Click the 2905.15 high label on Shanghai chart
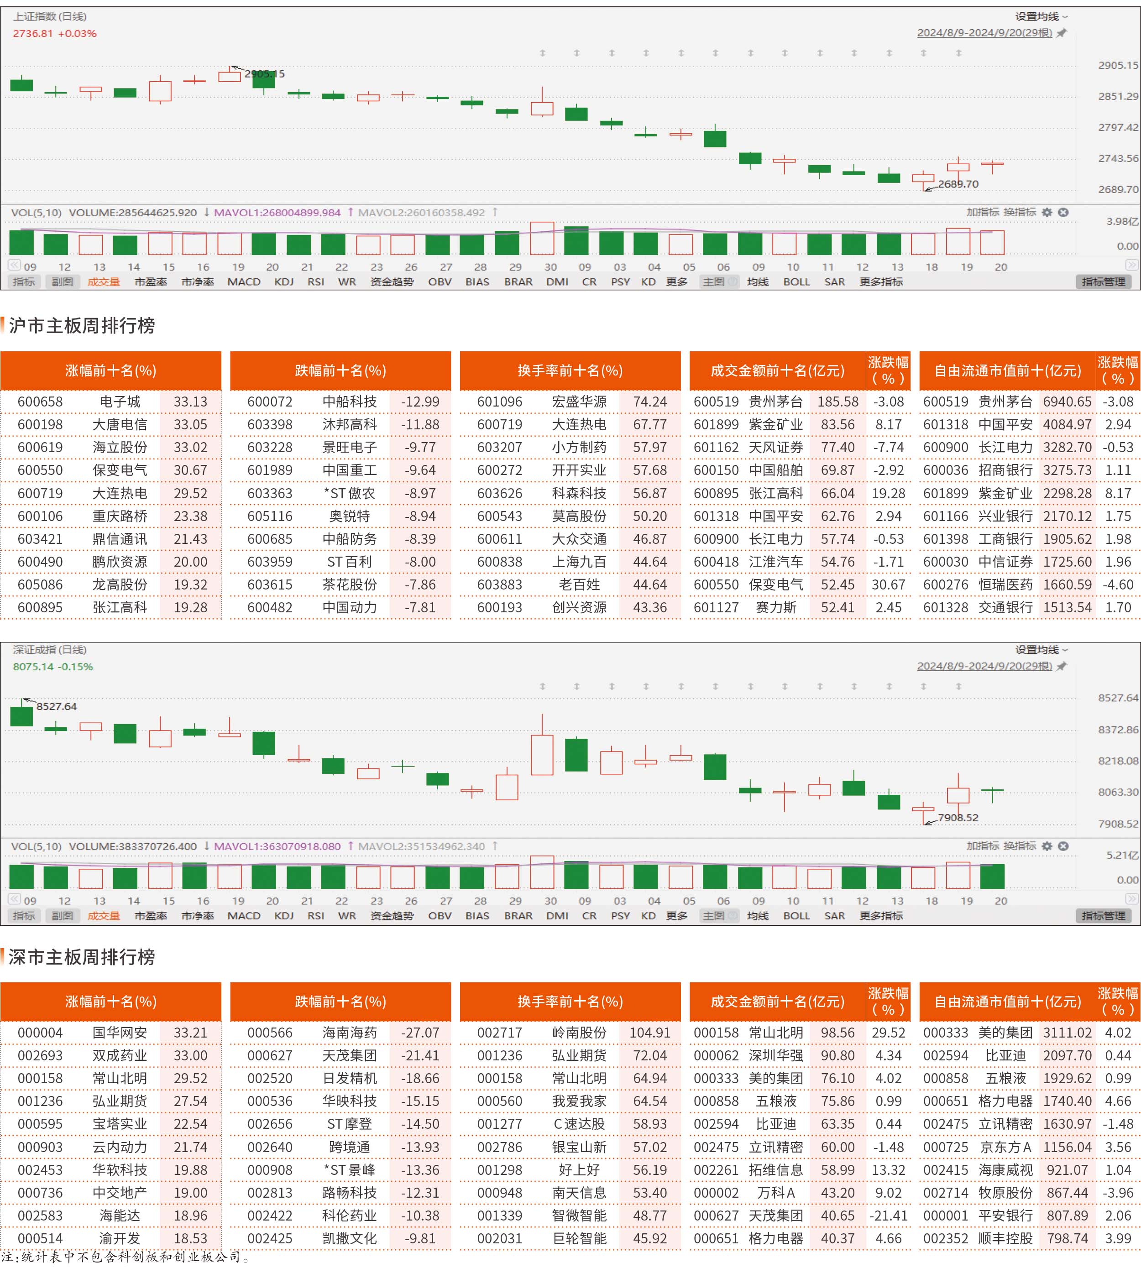Image resolution: width=1141 pixels, height=1273 pixels. [x=265, y=74]
